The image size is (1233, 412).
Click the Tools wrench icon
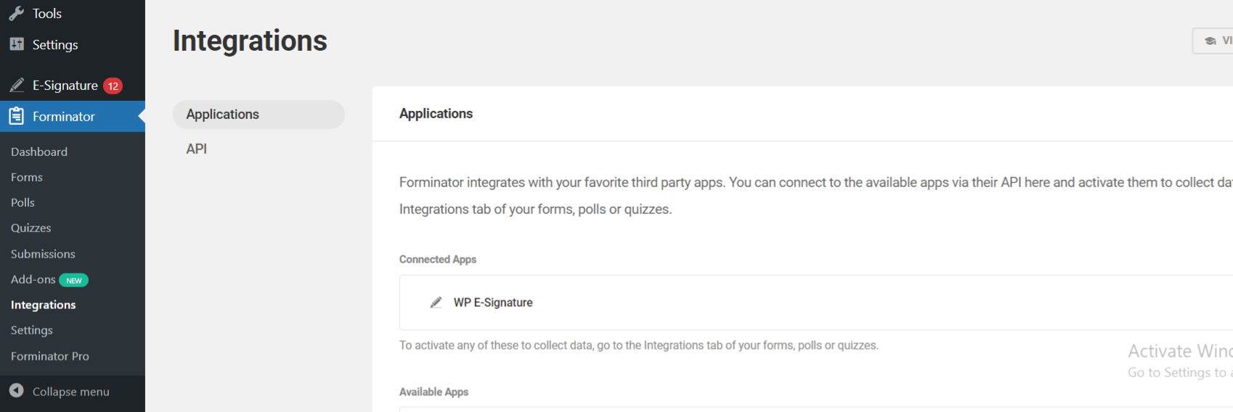[x=17, y=14]
